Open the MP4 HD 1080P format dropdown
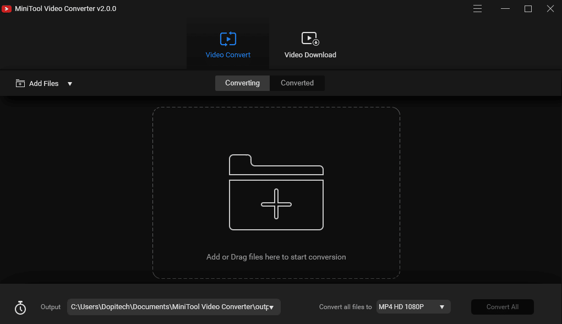Viewport: 562px width, 324px height. (x=413, y=307)
